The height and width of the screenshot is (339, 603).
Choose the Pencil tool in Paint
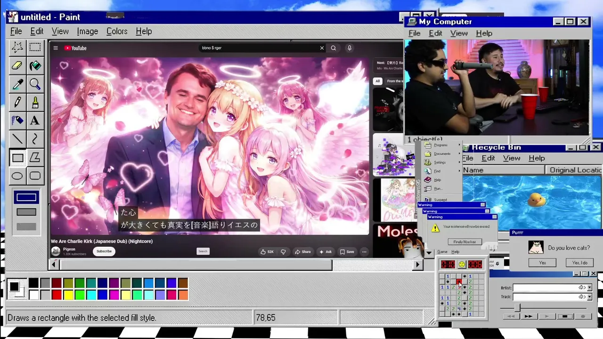point(17,102)
